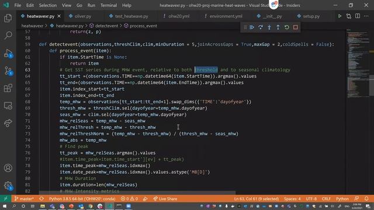
Task: Close the heatwavexr.py tab
Action: (59, 16)
